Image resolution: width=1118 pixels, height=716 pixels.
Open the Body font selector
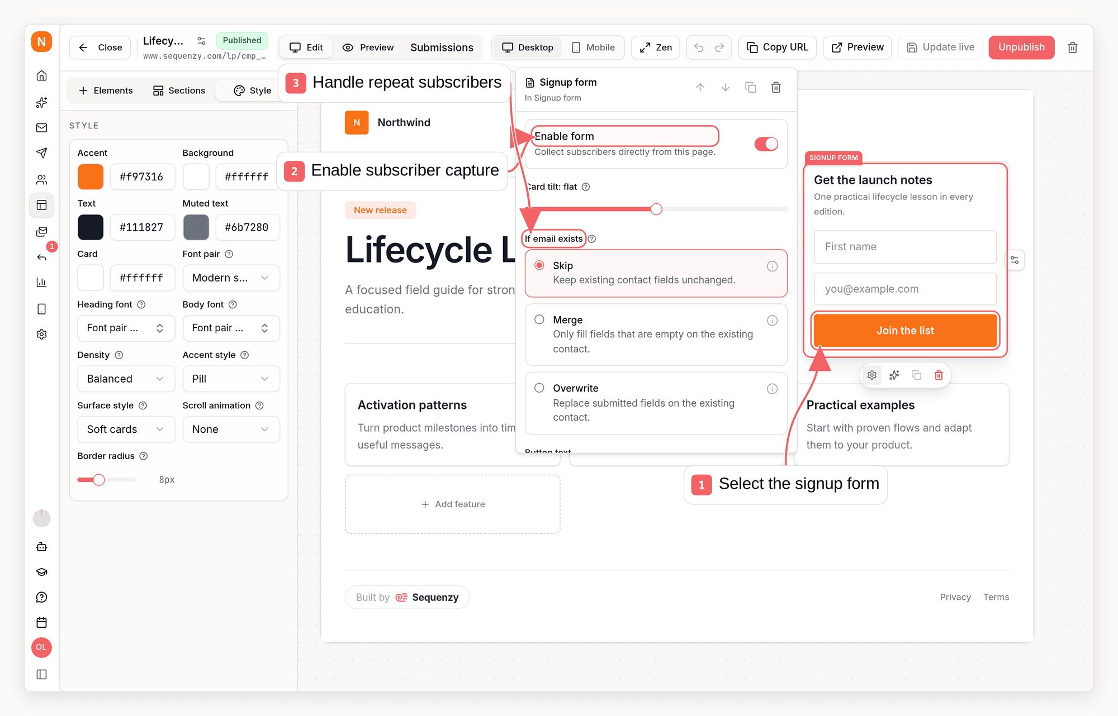click(231, 328)
